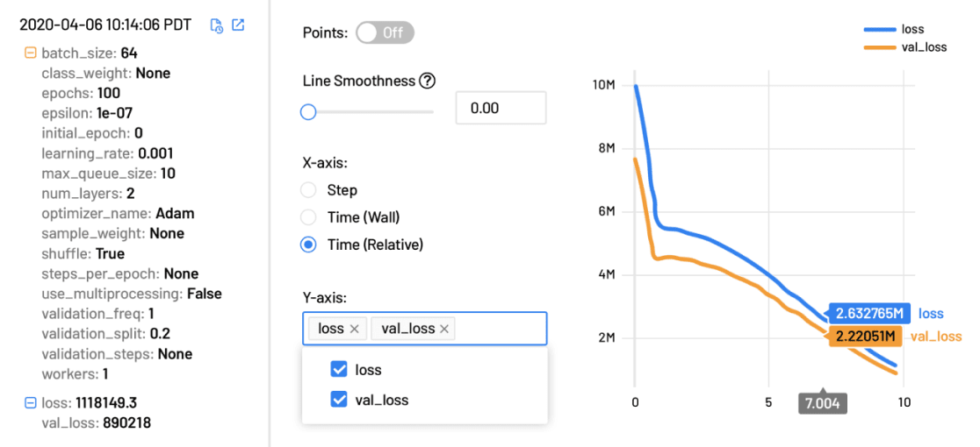
Task: Select the Step x-axis radio option
Action: [308, 189]
